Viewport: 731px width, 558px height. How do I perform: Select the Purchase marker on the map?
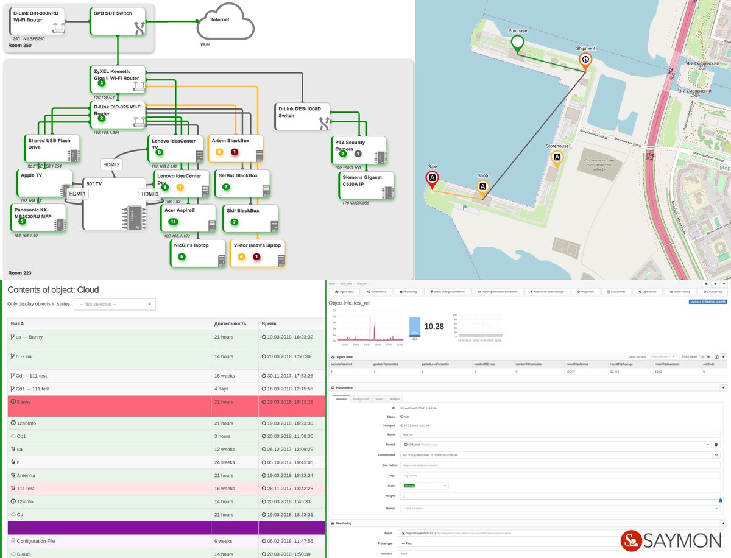[x=517, y=44]
